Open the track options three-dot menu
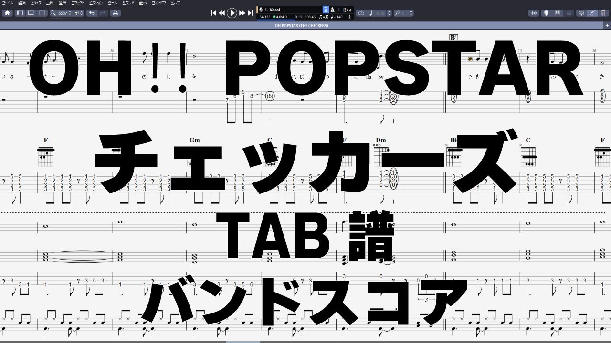This screenshot has height=343, width=611. tap(338, 10)
